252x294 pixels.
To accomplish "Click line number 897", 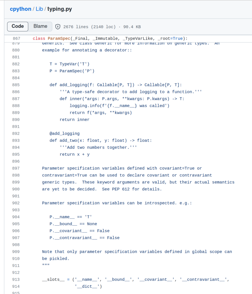I will [x=16, y=168].
